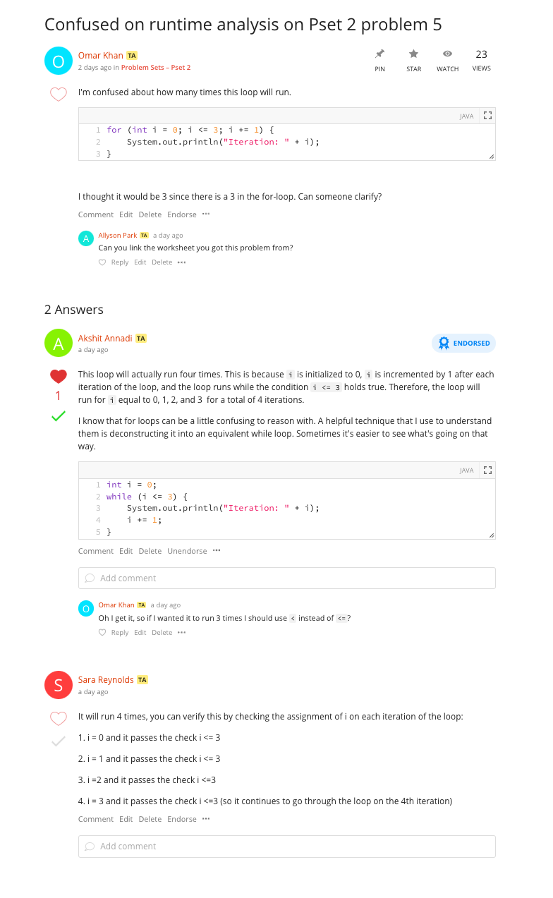Unendorse Akshit Annadi's answer
The height and width of the screenshot is (898, 553).
click(x=187, y=551)
